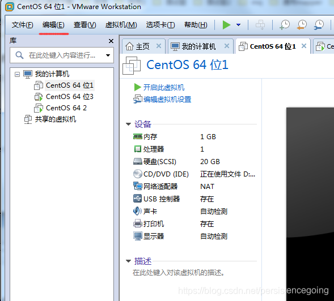Click the CD/DVD (IDE) disc icon

click(138, 174)
